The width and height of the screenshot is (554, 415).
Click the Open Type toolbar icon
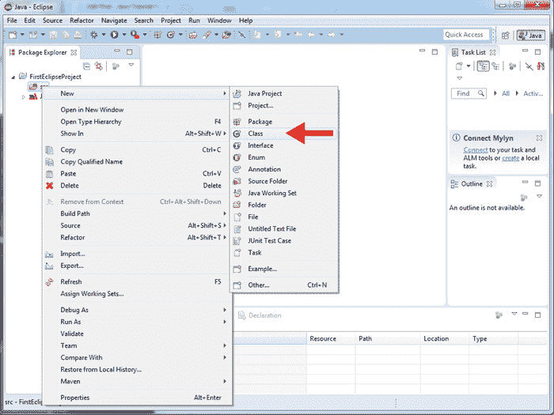coord(193,35)
